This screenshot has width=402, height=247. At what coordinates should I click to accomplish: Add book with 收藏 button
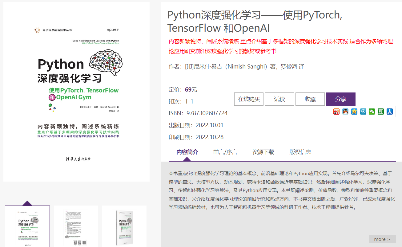310,99
